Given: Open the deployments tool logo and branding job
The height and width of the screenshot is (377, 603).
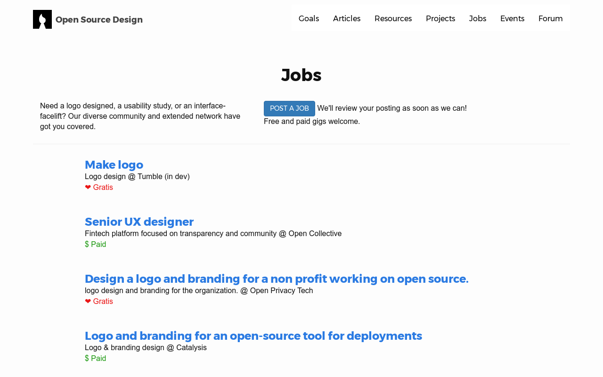Looking at the screenshot, I should coord(253,336).
